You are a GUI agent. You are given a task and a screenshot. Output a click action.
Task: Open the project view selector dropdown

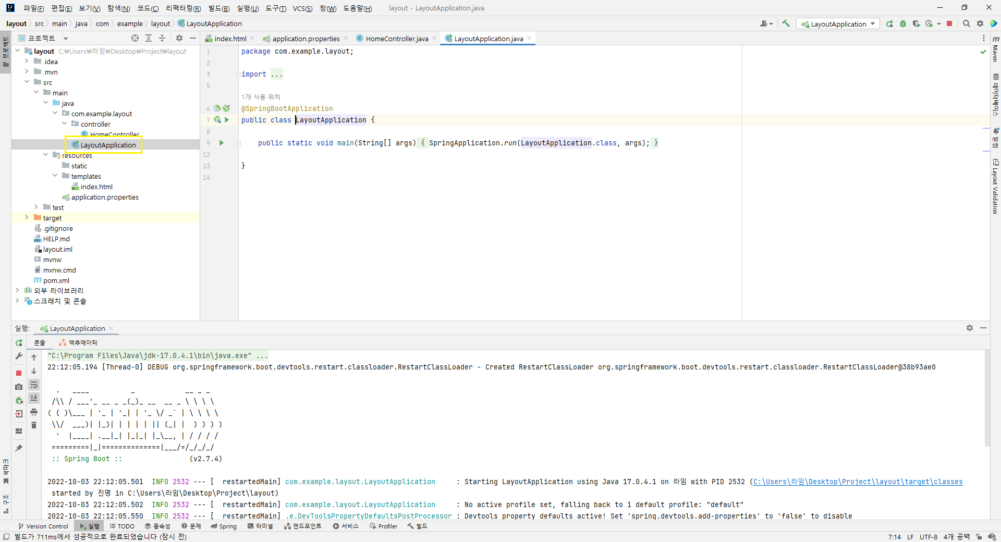(66, 38)
